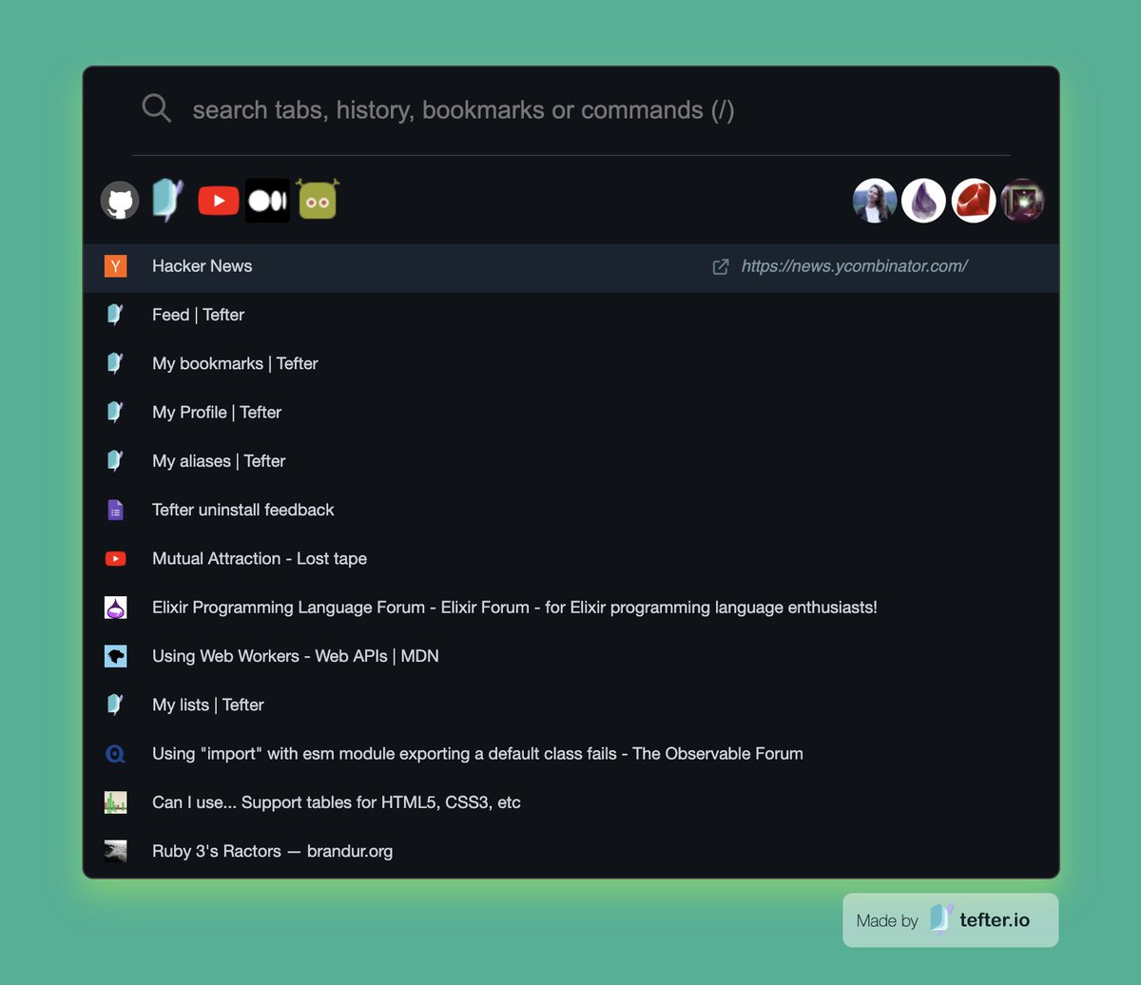The width and height of the screenshot is (1141, 985).
Task: Open the YouTube shortcut icon
Action: [218, 200]
